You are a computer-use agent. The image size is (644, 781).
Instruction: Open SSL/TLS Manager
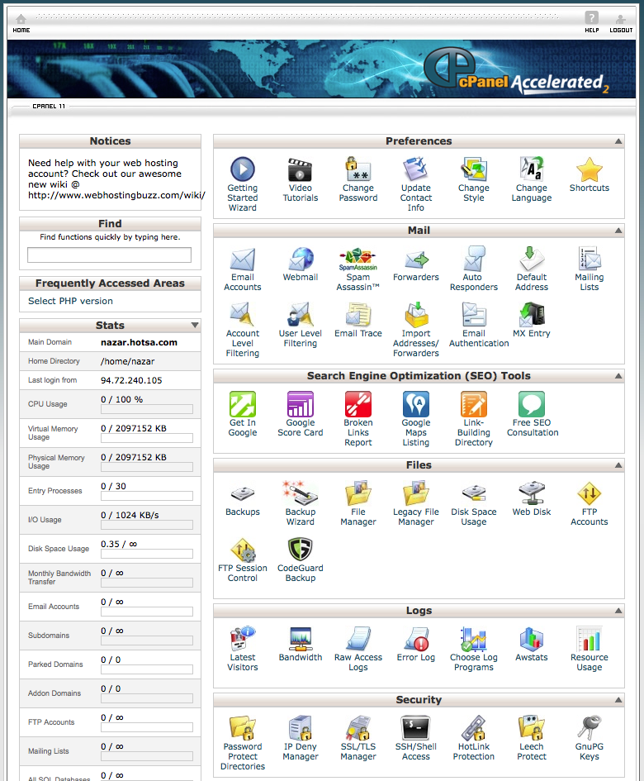coord(358,728)
